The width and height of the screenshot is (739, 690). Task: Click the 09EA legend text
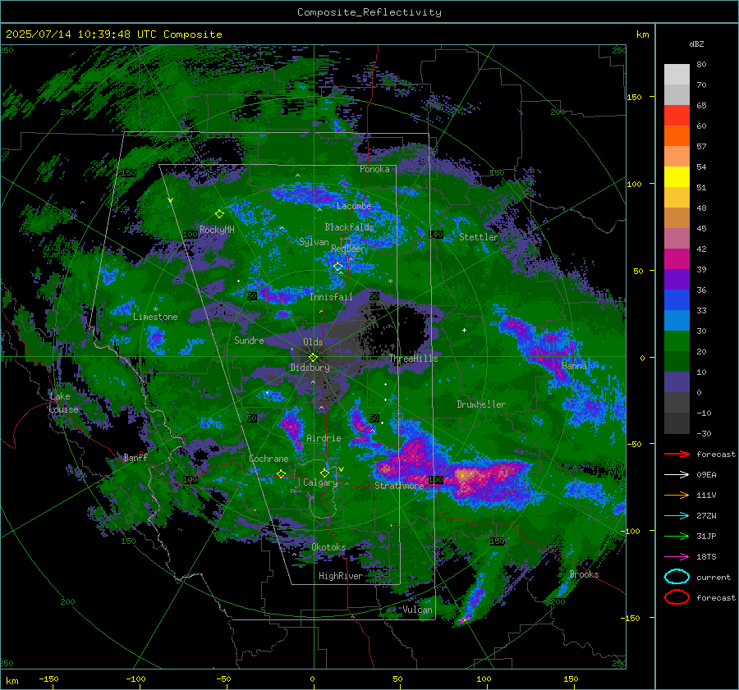[706, 474]
